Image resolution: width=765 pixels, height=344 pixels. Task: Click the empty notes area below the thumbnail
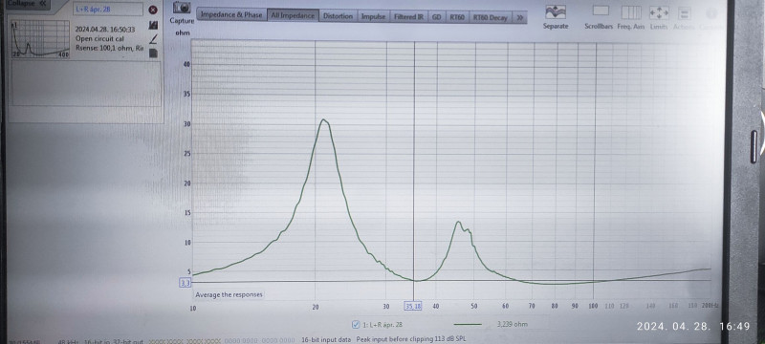click(86, 84)
